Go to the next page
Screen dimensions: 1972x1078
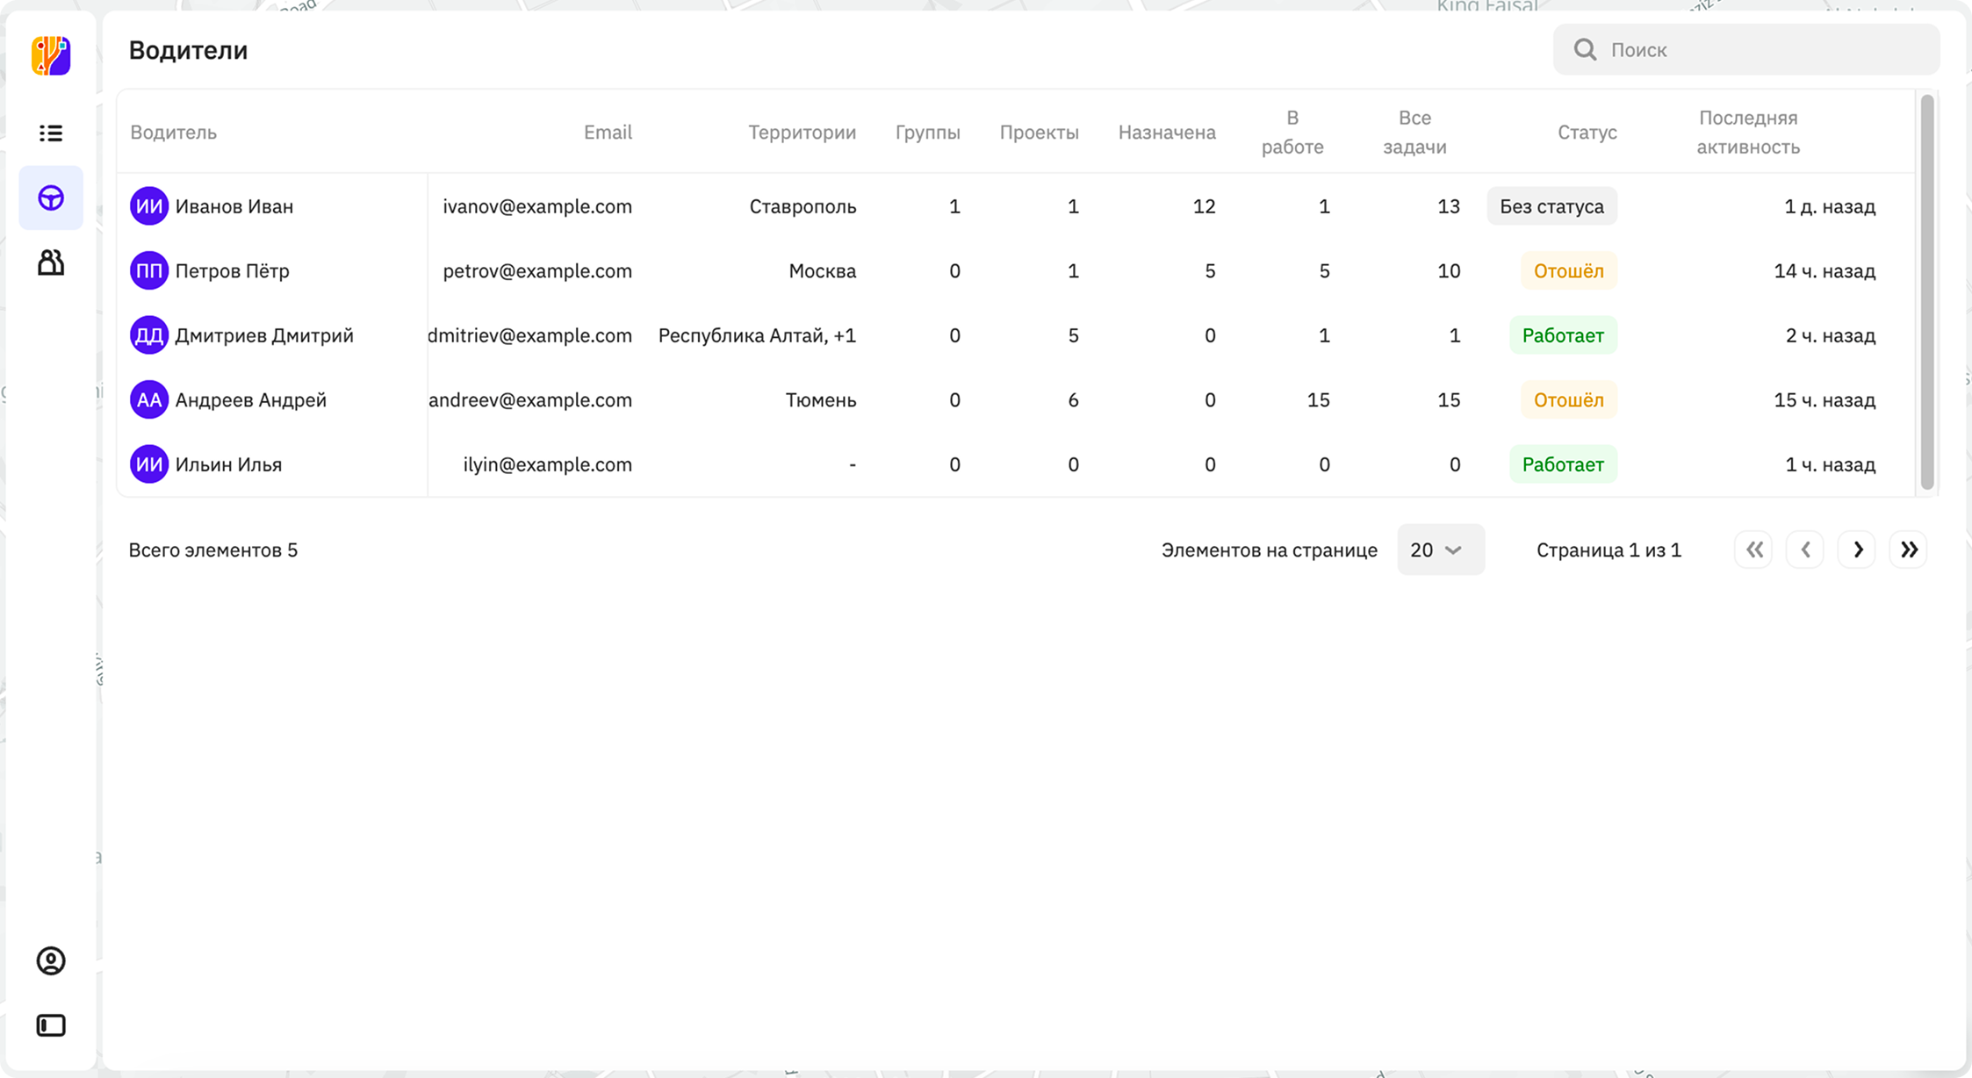(x=1857, y=550)
